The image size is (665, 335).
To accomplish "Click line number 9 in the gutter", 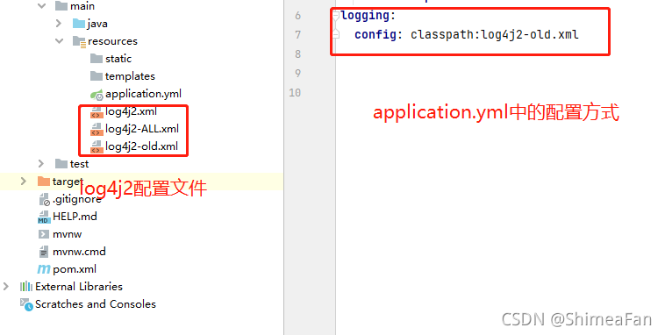I will tap(297, 74).
